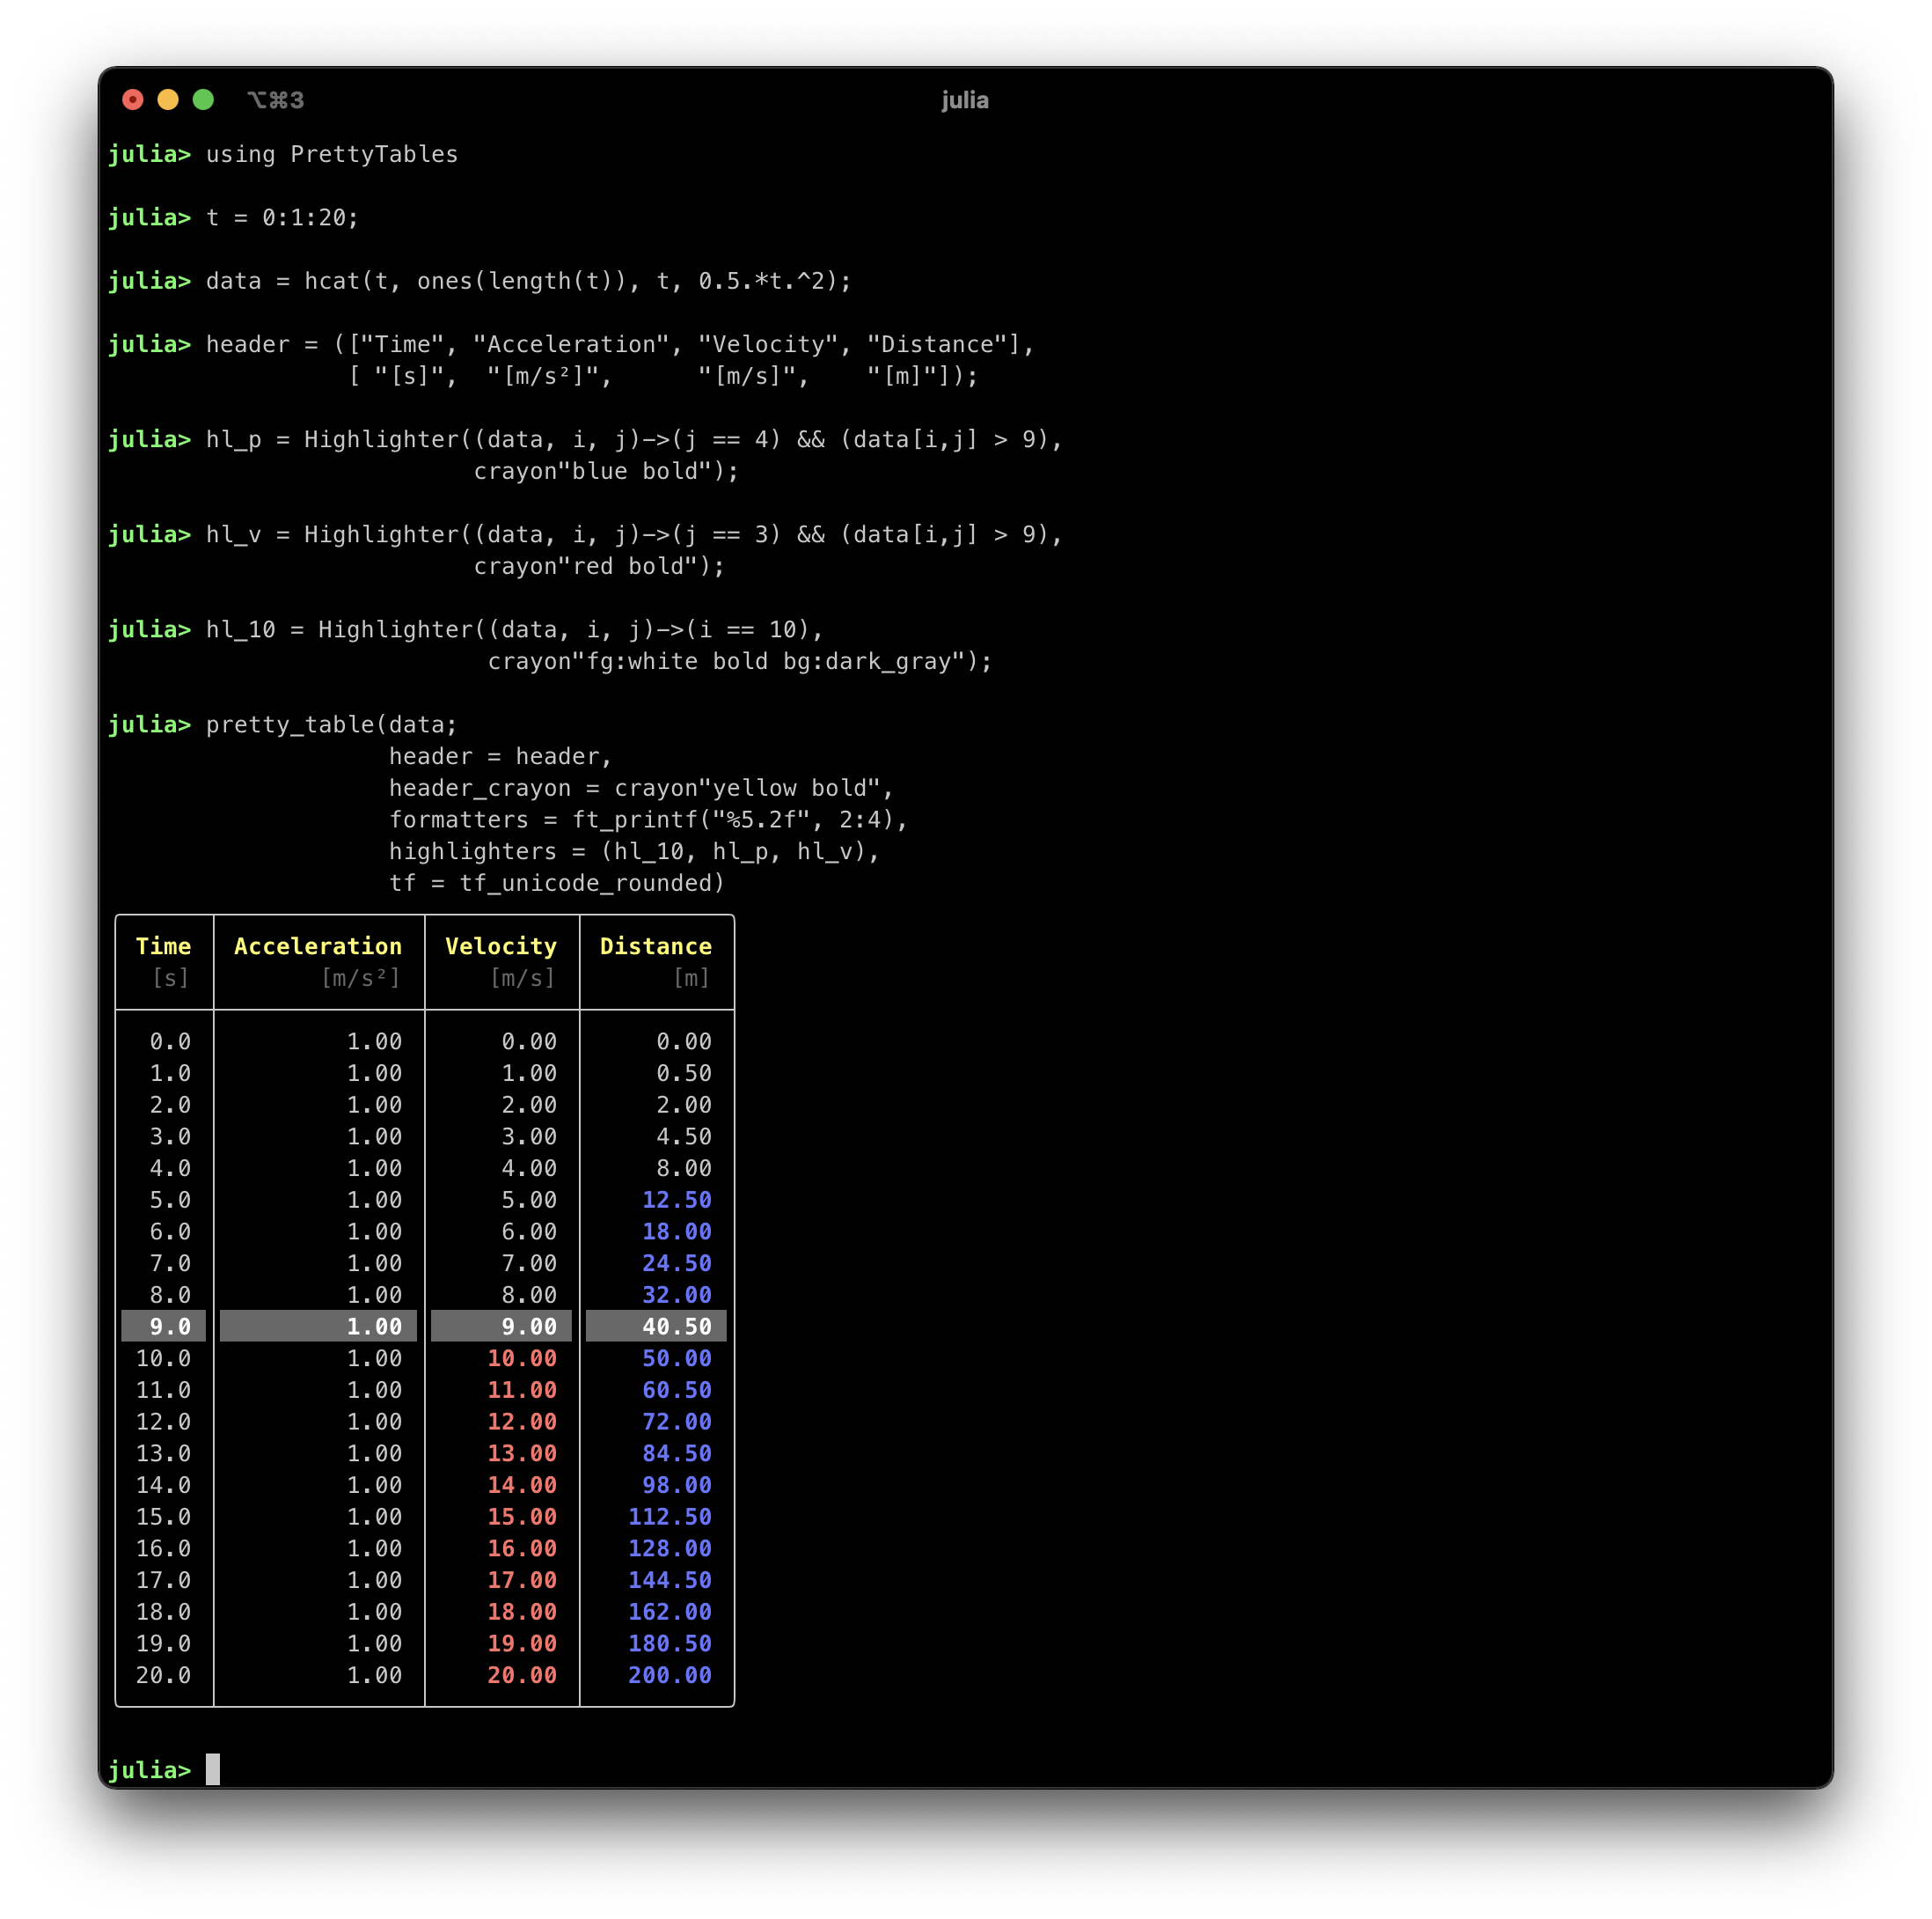Click the Acceleration column header
The height and width of the screenshot is (1919, 1932).
(318, 946)
